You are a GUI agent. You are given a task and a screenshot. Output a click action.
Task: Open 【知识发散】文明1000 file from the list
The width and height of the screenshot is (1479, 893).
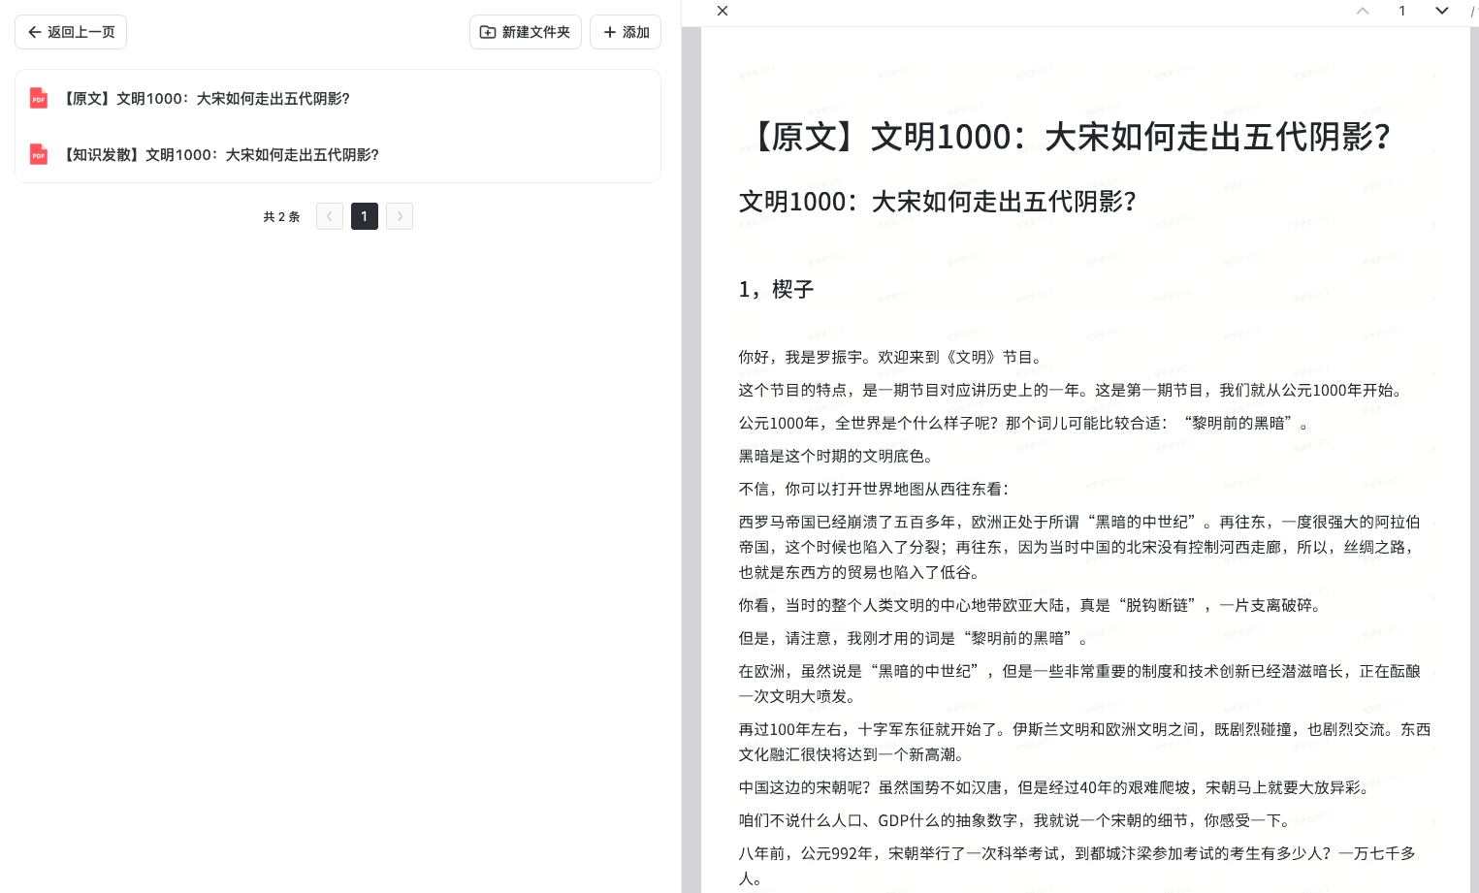point(220,154)
